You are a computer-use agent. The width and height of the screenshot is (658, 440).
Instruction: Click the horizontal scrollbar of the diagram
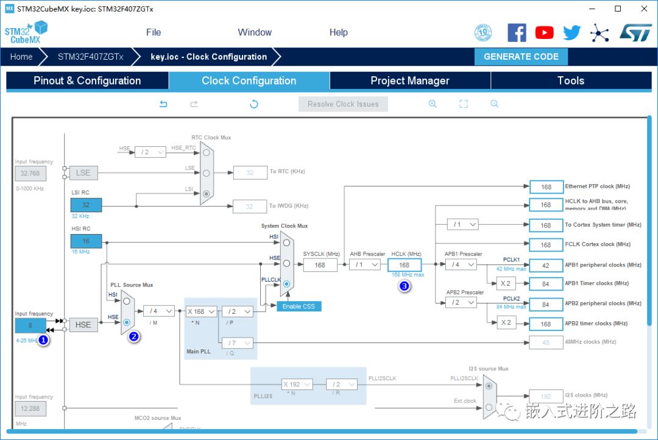pos(321,431)
